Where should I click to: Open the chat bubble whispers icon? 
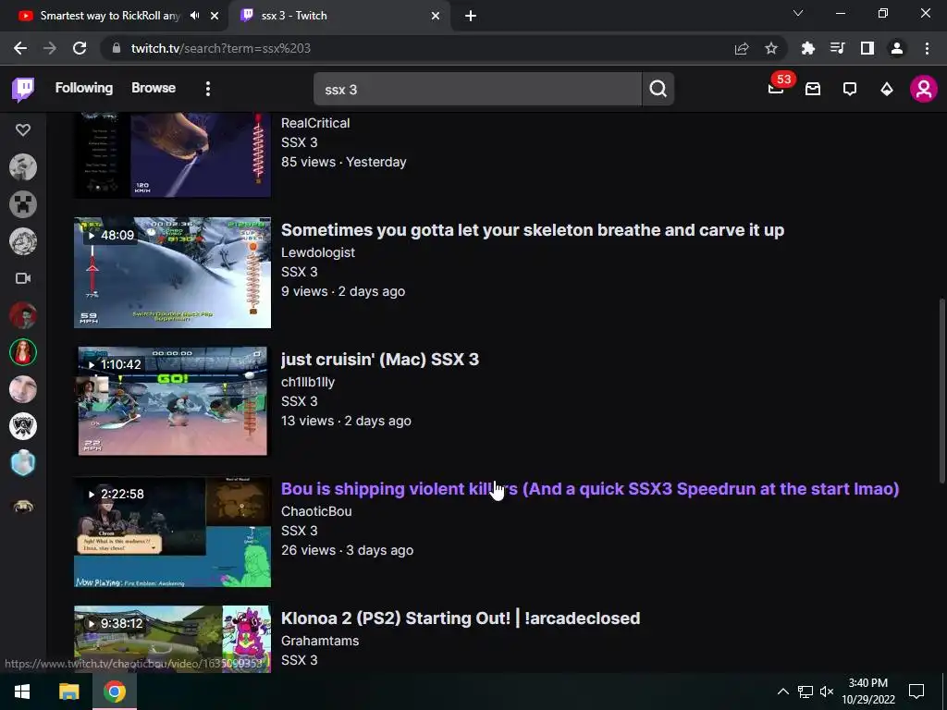point(850,90)
